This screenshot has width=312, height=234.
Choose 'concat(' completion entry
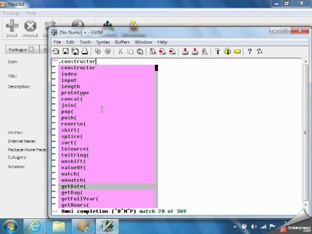tap(106, 99)
